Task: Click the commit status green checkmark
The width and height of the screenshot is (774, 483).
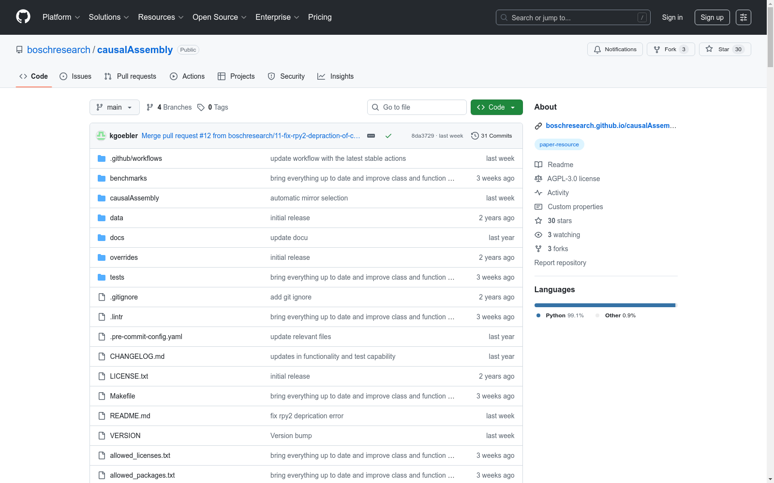Action: point(388,136)
